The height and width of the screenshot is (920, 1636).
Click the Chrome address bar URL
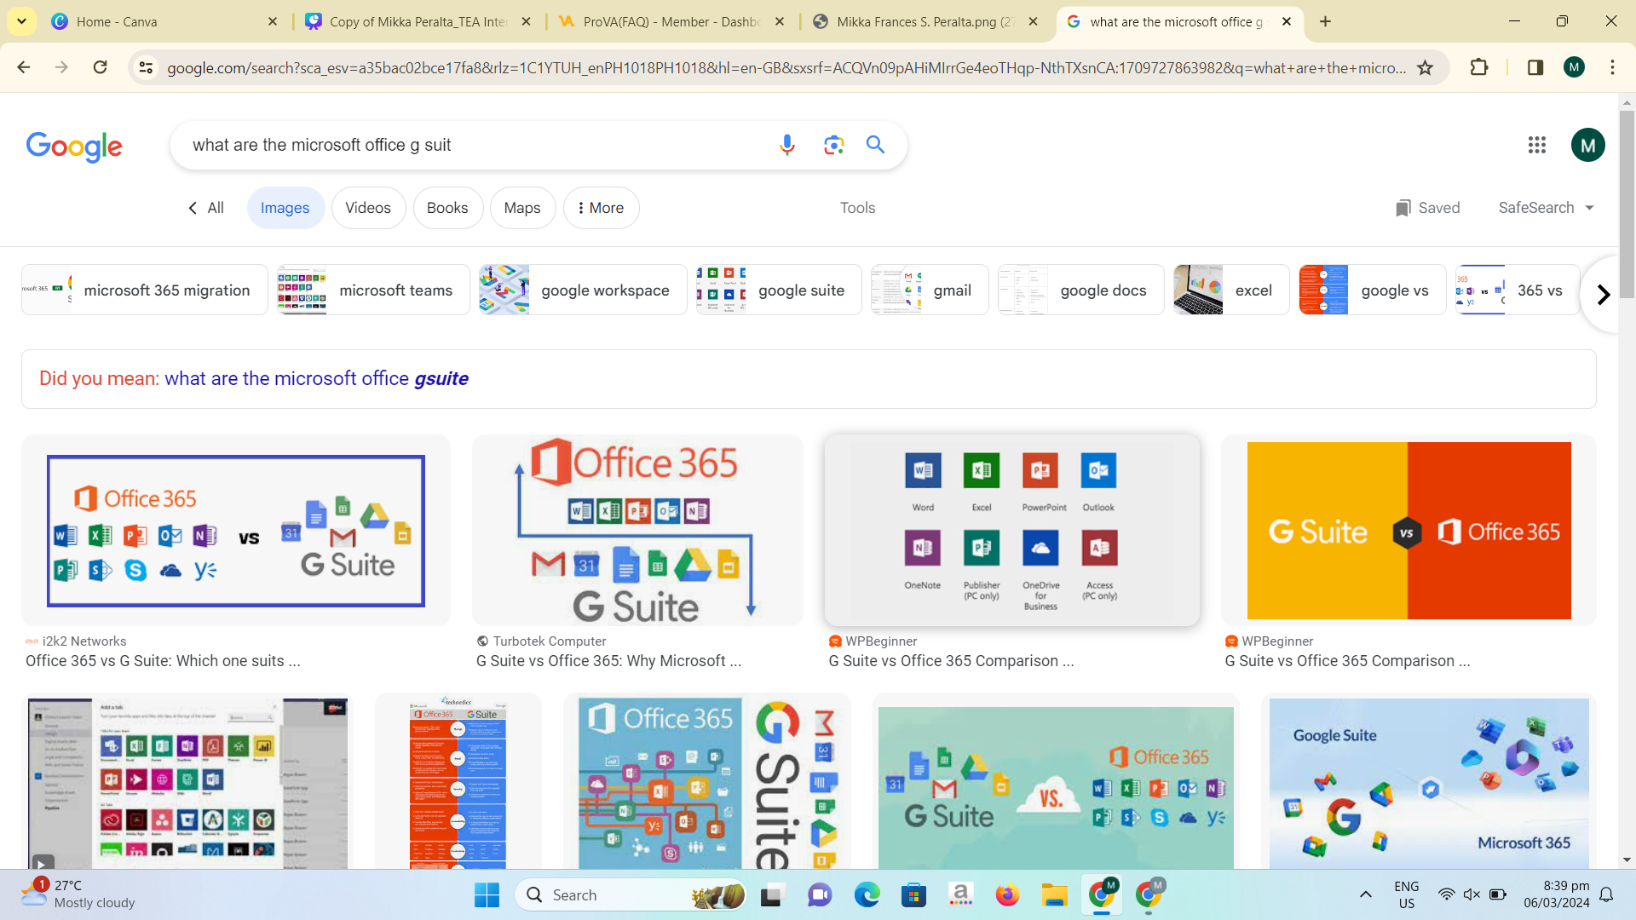(786, 68)
